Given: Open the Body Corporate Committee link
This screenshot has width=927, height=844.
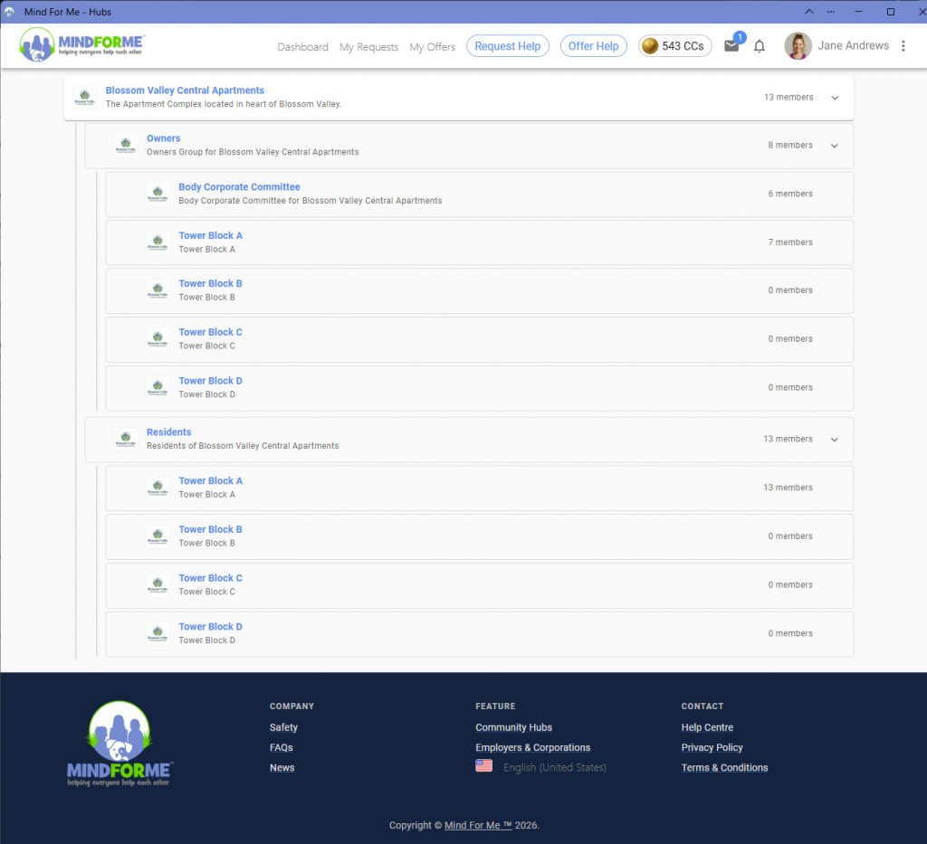Looking at the screenshot, I should pos(239,186).
